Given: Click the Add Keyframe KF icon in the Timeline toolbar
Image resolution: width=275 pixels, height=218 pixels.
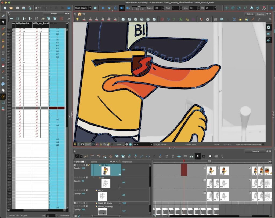Looking at the screenshot, I should point(129,156).
